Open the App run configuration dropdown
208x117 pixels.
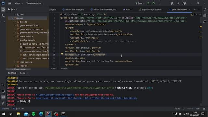pos(139,3)
